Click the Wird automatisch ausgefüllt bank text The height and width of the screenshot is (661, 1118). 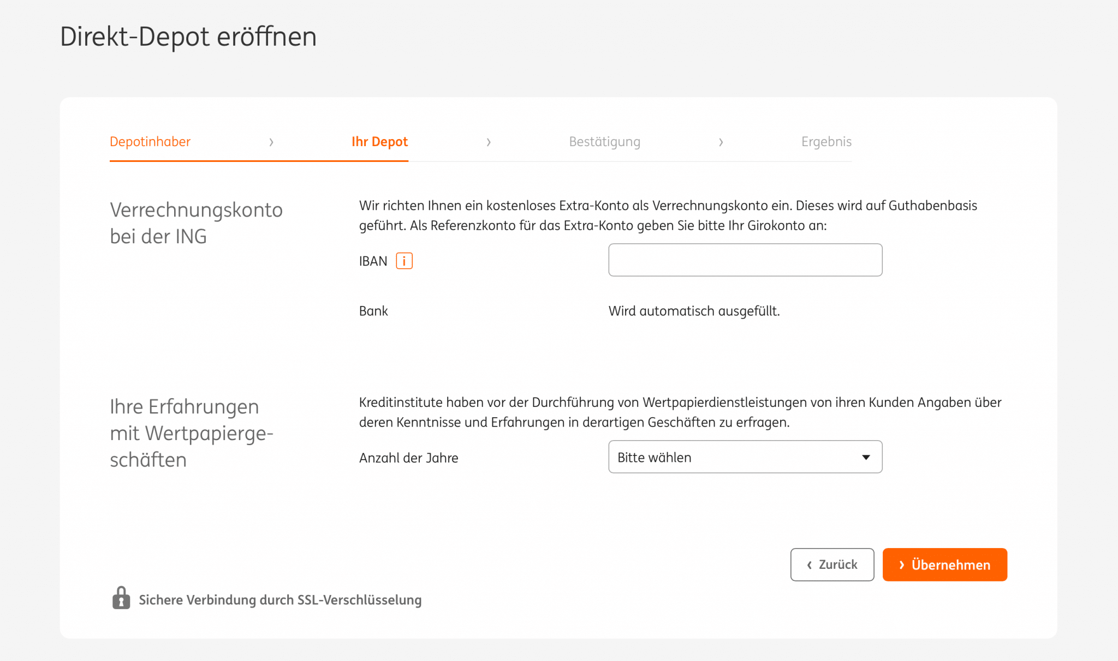coord(694,311)
